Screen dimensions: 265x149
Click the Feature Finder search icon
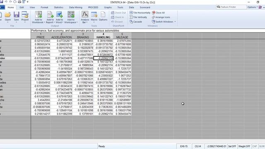pyautogui.click(x=218, y=7)
